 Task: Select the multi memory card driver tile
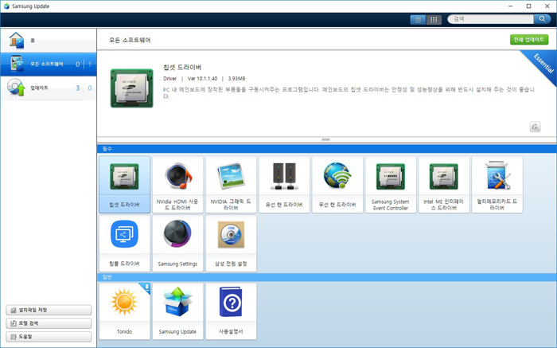point(497,185)
